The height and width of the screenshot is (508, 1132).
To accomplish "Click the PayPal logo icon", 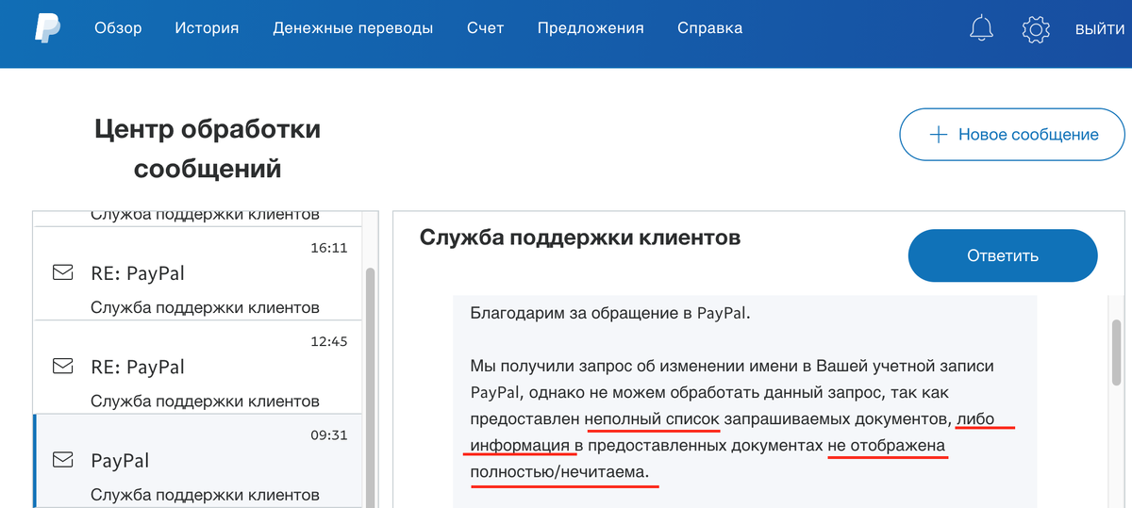I will [x=47, y=27].
